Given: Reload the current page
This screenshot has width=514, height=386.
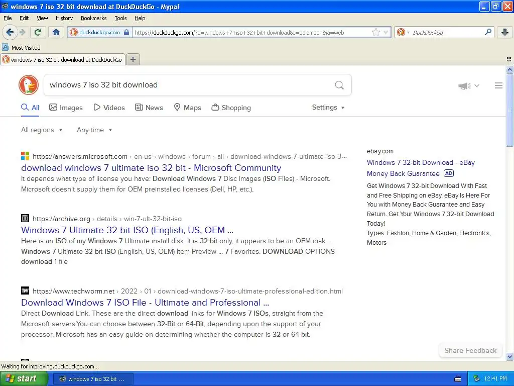Looking at the screenshot, I should pyautogui.click(x=38, y=32).
